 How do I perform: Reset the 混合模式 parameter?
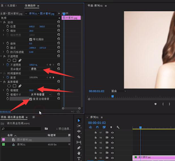[x=59, y=68]
